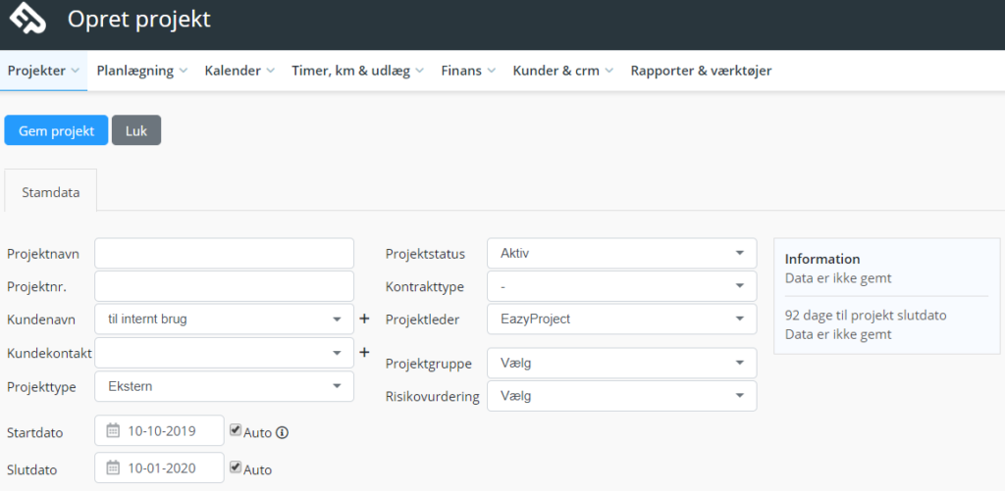This screenshot has width=1005, height=491.
Task: Expand the Projektstatus dropdown showing Aktiv
Action: [621, 254]
